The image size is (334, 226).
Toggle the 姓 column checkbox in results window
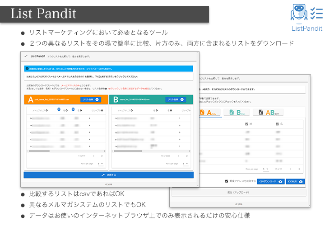point(247,124)
